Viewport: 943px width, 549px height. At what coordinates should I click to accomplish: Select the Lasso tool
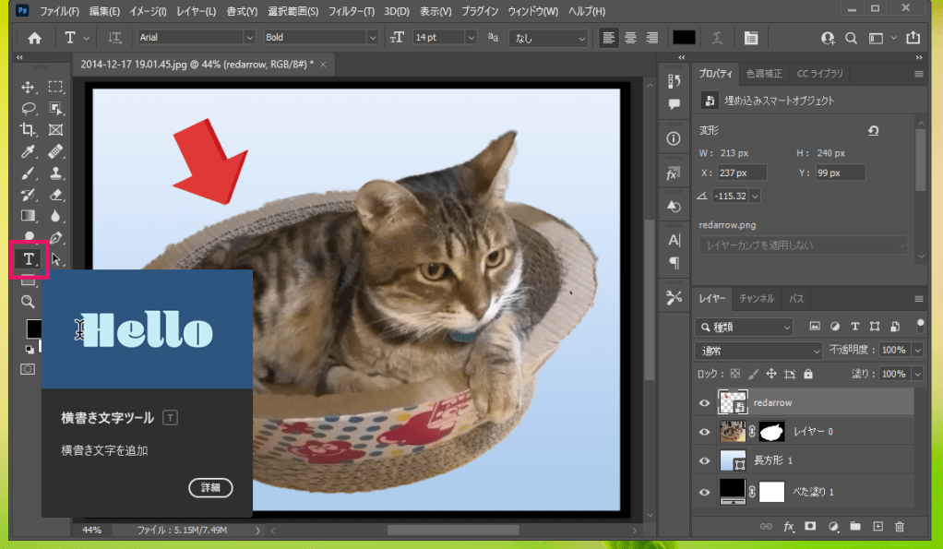click(28, 108)
